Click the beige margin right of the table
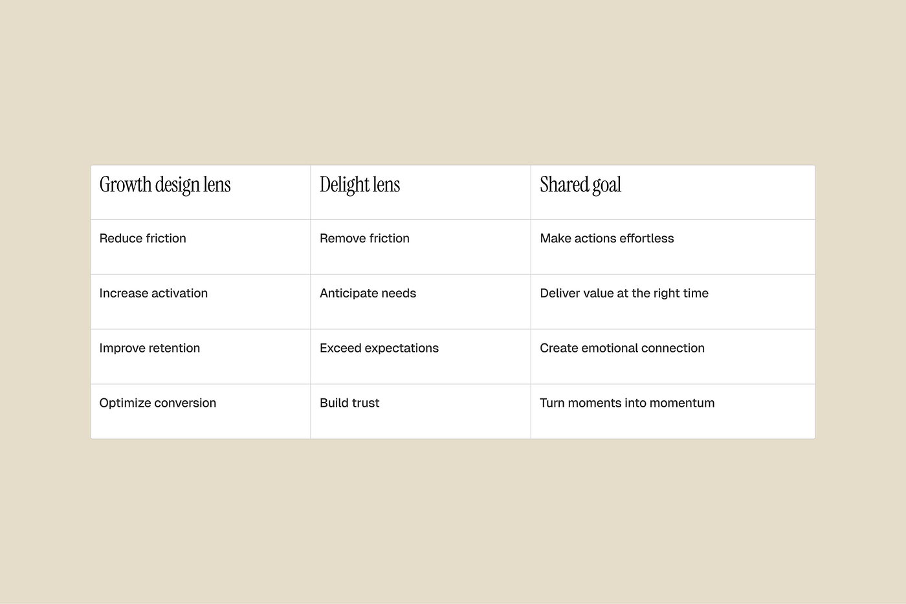The width and height of the screenshot is (906, 604). [861, 302]
